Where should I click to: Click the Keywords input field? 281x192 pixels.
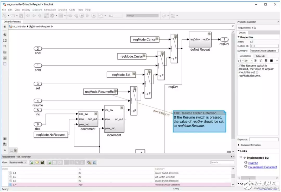(263, 140)
